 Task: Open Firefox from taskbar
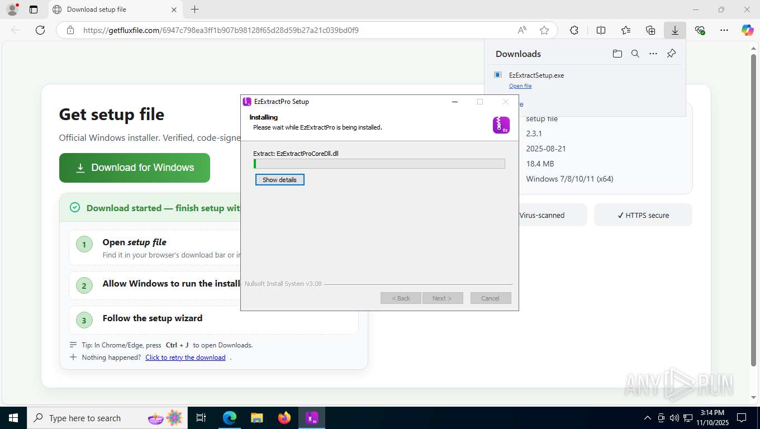(284, 418)
